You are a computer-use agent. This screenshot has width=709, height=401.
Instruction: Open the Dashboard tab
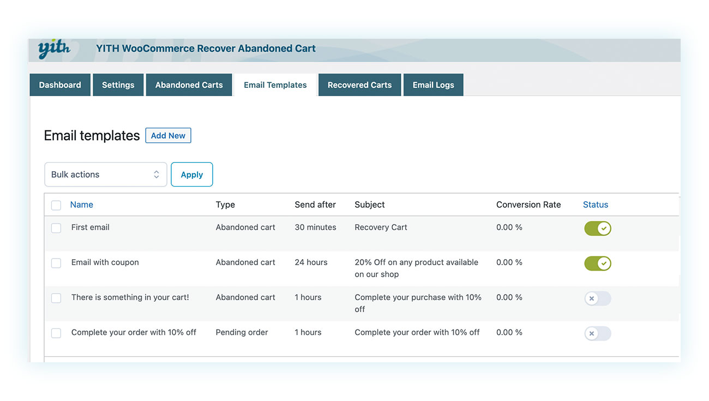[60, 85]
